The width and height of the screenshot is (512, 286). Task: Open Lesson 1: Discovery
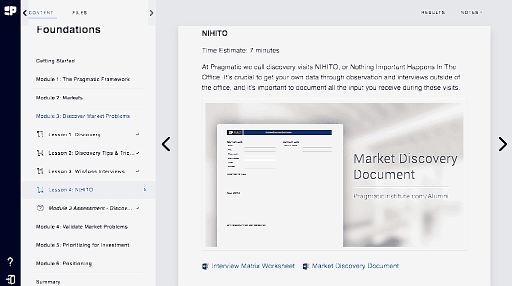[x=74, y=134]
